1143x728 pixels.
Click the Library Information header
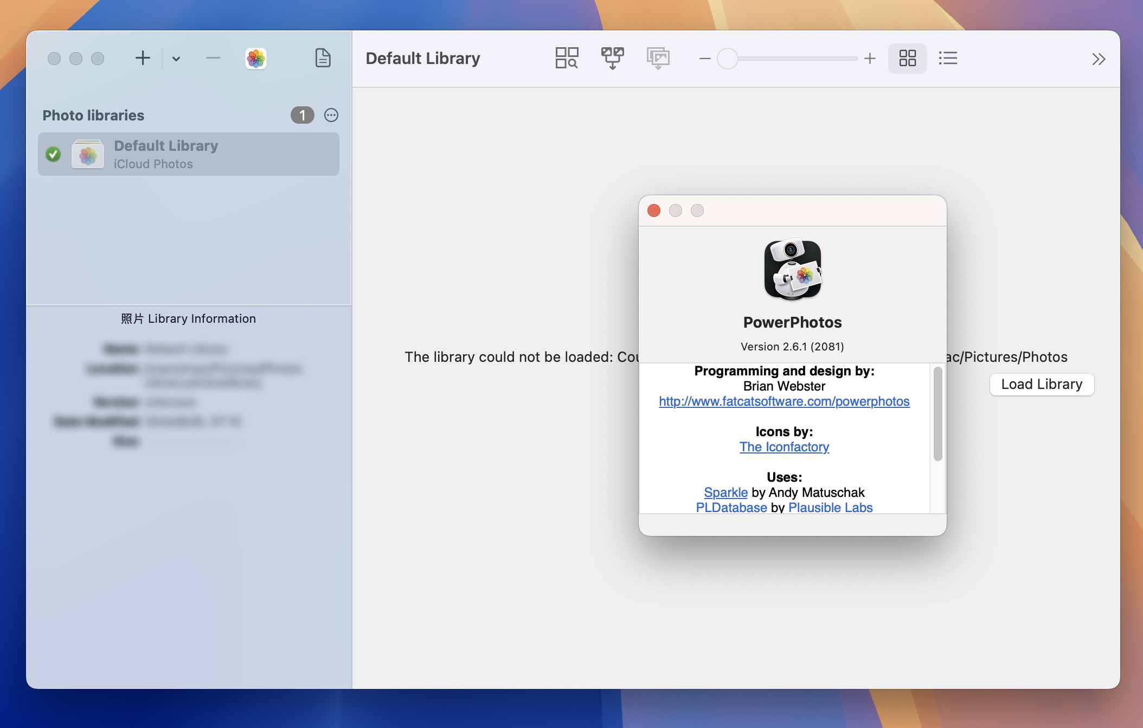[x=188, y=318]
